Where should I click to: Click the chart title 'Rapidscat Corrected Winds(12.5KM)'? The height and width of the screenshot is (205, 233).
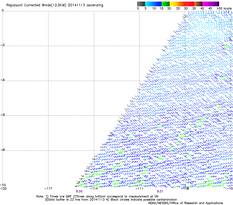tap(36, 5)
